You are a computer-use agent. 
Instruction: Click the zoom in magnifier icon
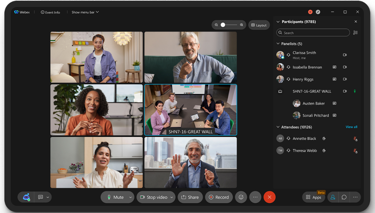(242, 25)
